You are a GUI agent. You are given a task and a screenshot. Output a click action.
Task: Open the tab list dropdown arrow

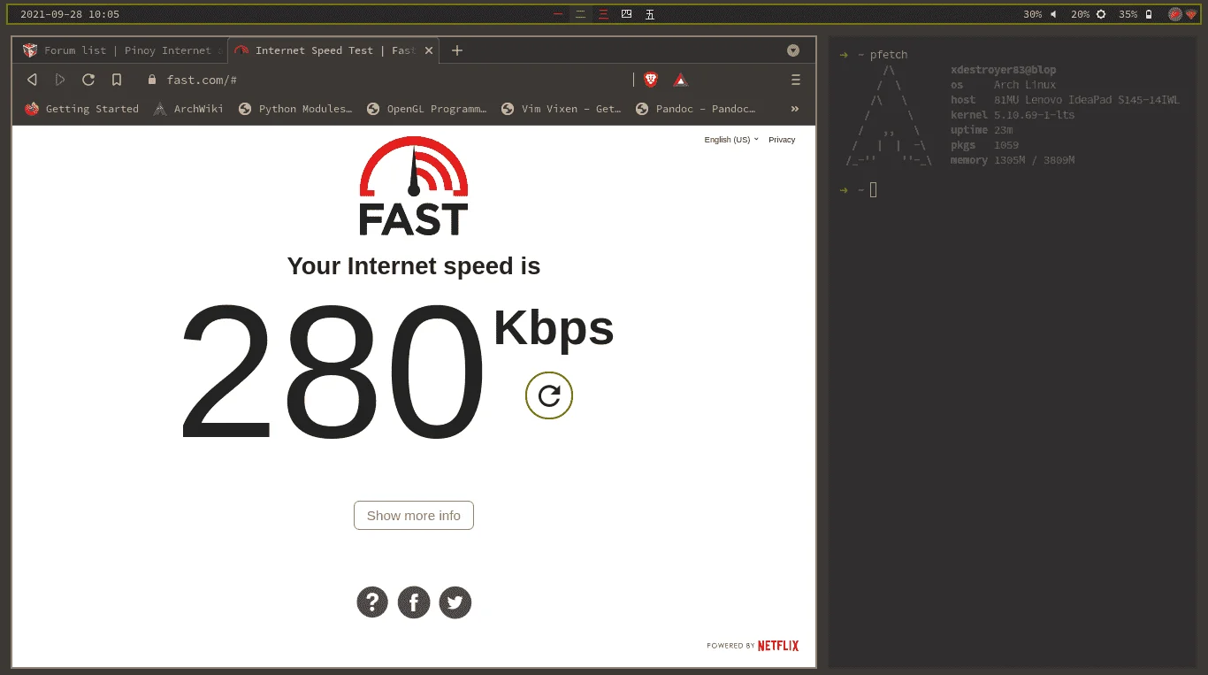point(793,50)
